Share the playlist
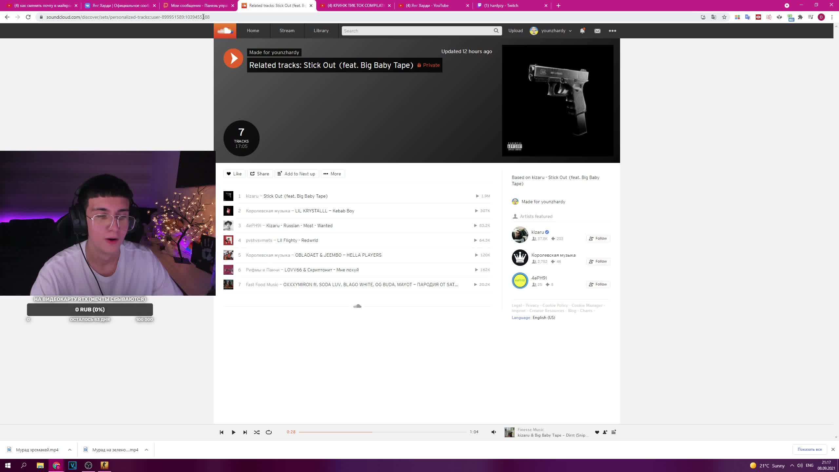This screenshot has height=472, width=839. pos(260,174)
